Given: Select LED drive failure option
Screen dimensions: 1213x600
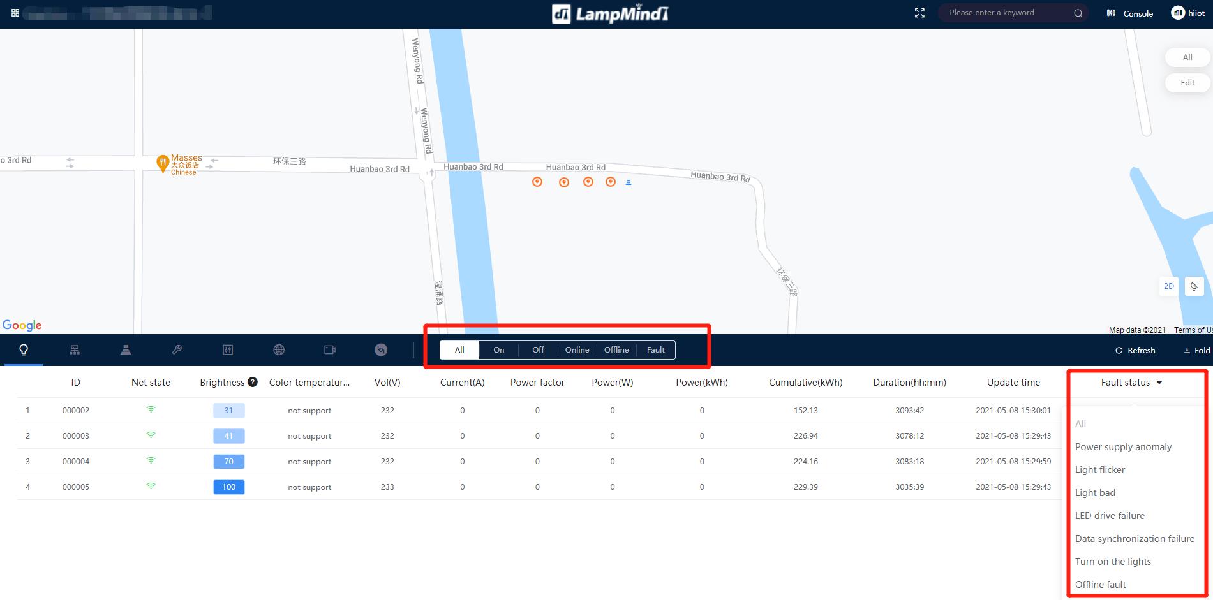Looking at the screenshot, I should (1110, 516).
